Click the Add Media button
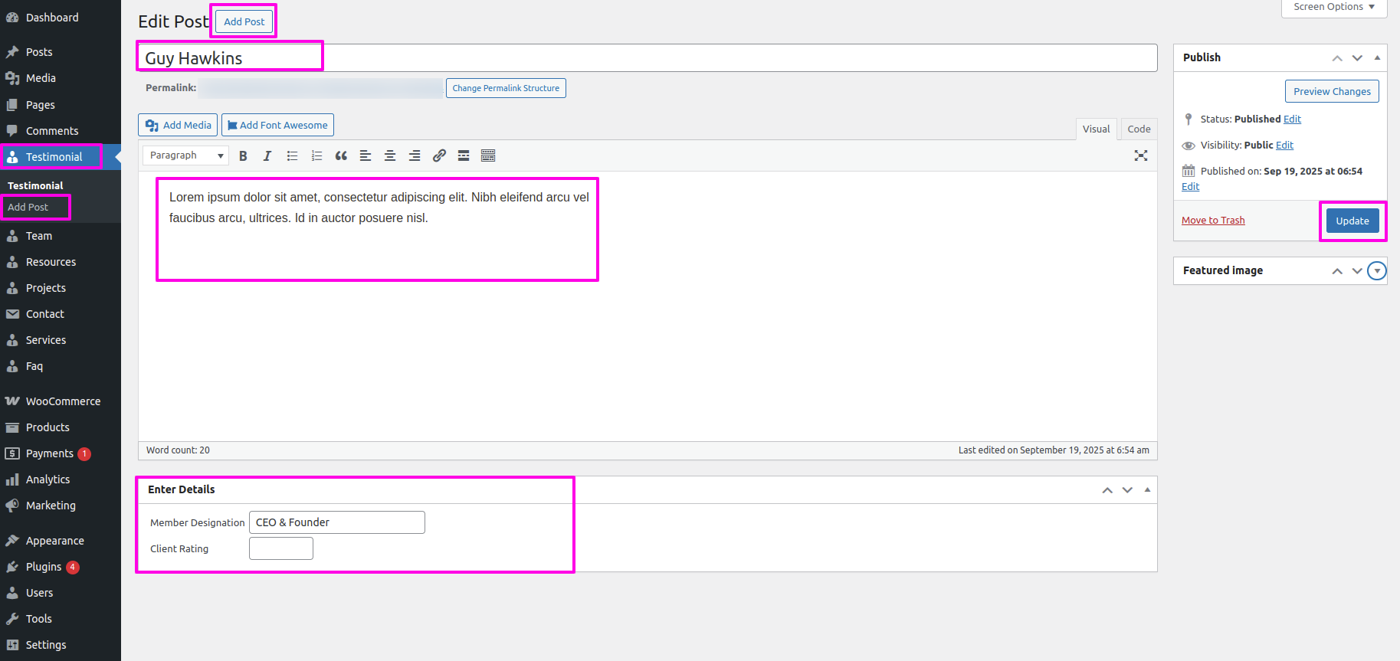The width and height of the screenshot is (1400, 661). [178, 125]
